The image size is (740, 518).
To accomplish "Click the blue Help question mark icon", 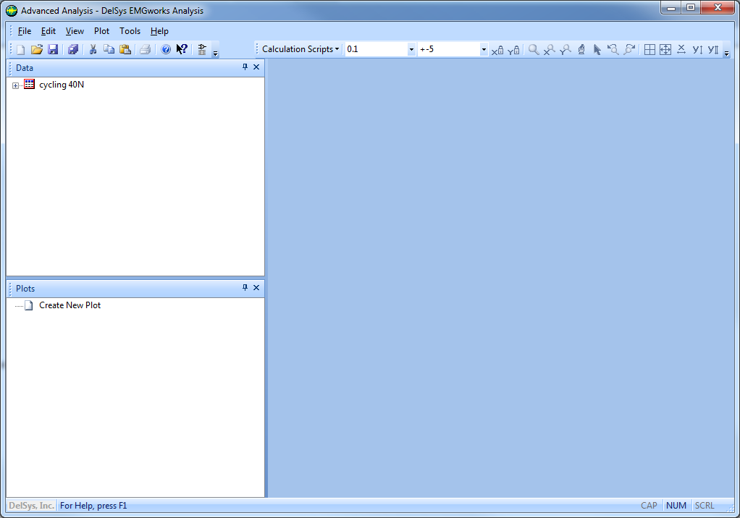I will tap(166, 50).
